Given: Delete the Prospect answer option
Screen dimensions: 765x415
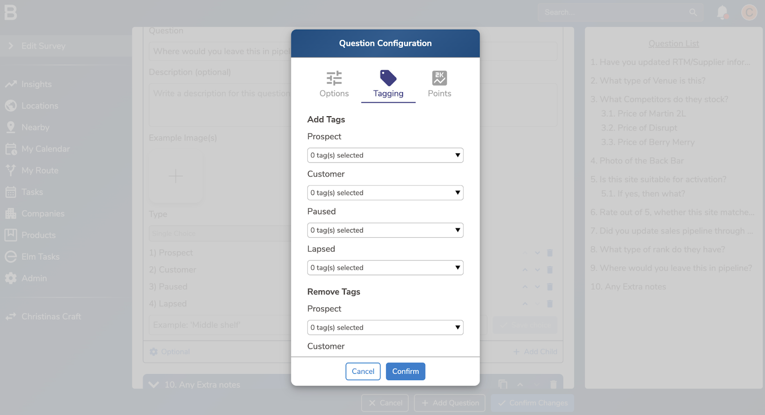Looking at the screenshot, I should pyautogui.click(x=550, y=253).
